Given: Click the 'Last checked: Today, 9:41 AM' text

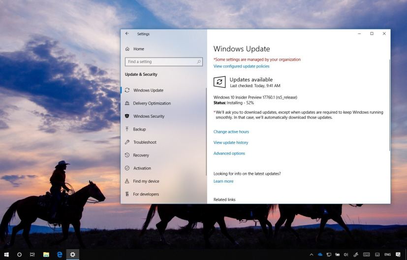Looking at the screenshot, I should 255,86.
